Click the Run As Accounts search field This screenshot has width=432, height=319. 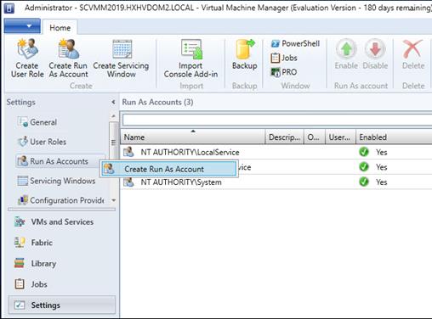(x=277, y=120)
